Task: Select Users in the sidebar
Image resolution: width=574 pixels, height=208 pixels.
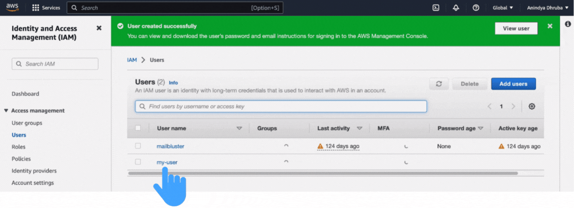Action: coord(18,135)
